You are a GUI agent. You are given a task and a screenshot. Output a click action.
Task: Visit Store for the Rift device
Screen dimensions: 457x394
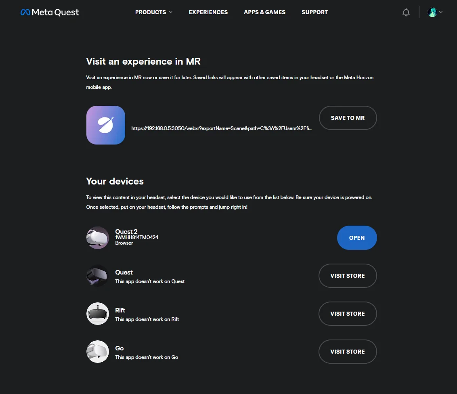(x=348, y=314)
